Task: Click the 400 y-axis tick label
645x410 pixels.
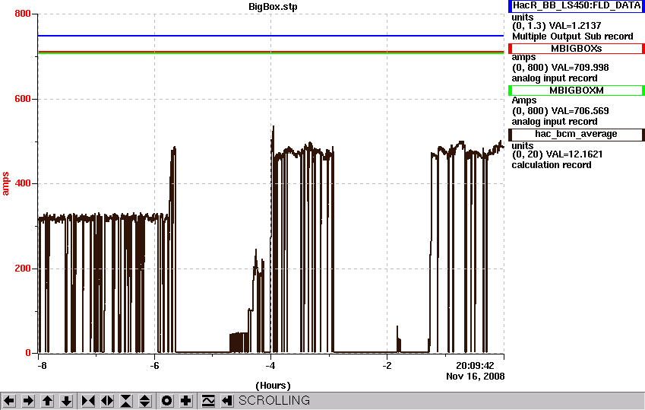Action: pos(23,183)
